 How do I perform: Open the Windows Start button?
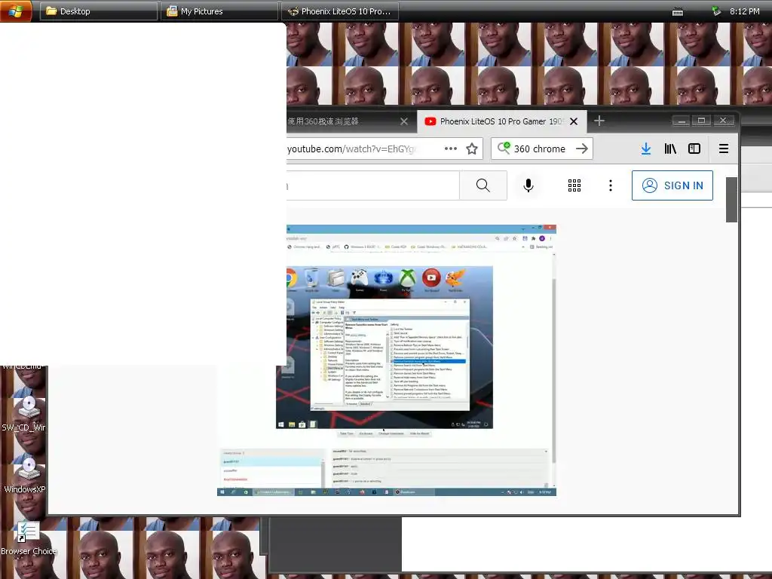(x=16, y=11)
